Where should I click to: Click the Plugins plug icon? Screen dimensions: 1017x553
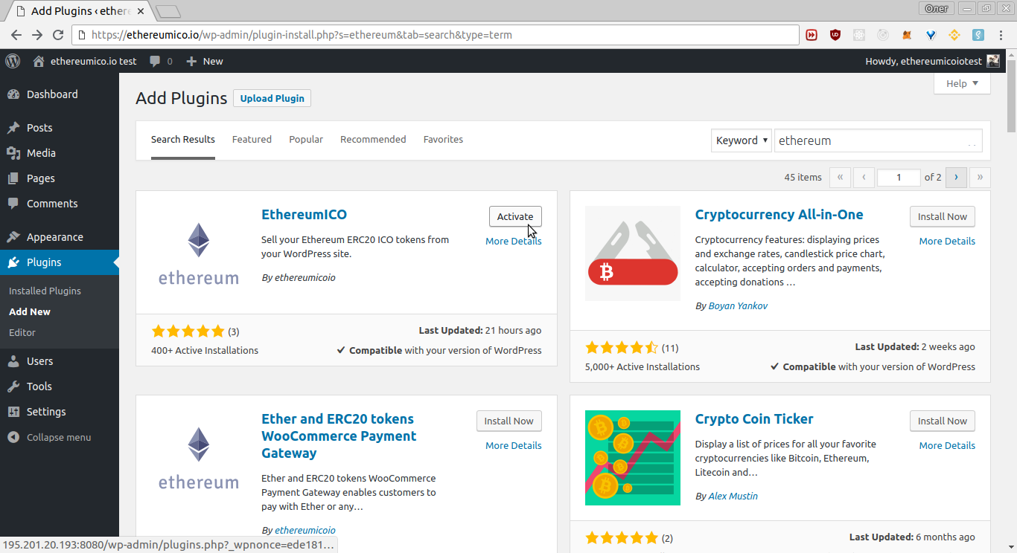(13, 262)
